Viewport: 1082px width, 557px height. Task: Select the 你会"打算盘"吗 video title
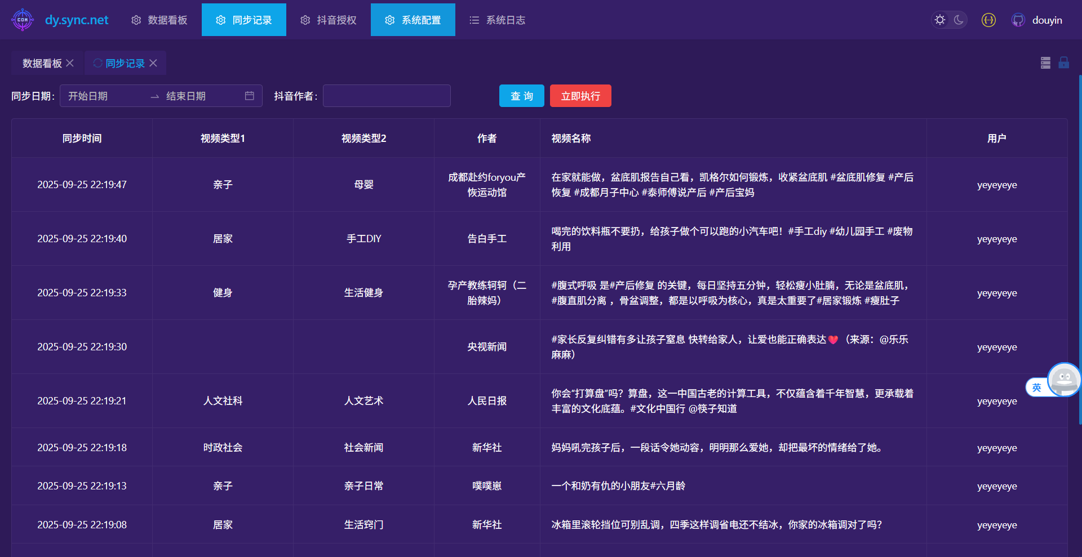(x=733, y=401)
